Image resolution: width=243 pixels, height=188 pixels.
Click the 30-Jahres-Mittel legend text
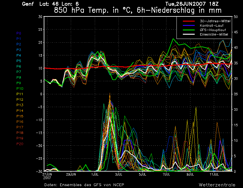pos(215,21)
